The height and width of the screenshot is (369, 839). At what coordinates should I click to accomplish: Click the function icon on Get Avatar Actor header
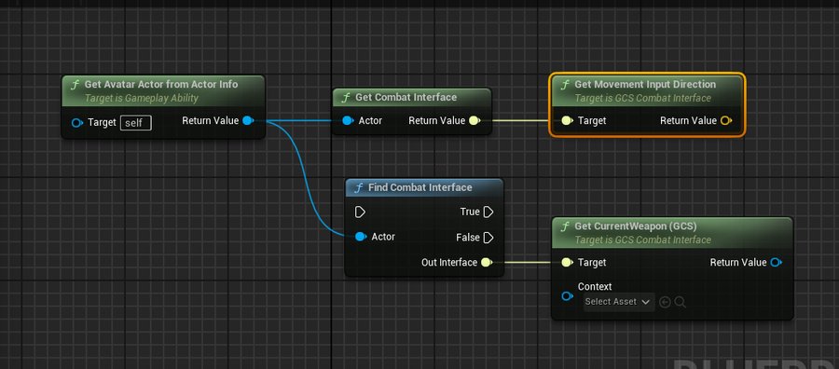pyautogui.click(x=75, y=85)
